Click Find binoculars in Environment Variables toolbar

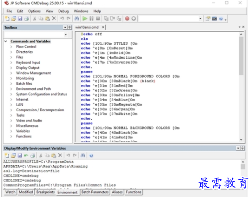tap(83, 155)
